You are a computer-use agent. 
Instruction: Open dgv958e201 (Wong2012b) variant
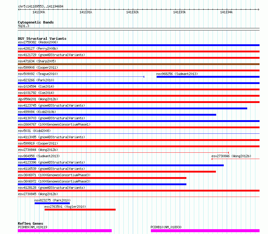[x=38, y=99]
